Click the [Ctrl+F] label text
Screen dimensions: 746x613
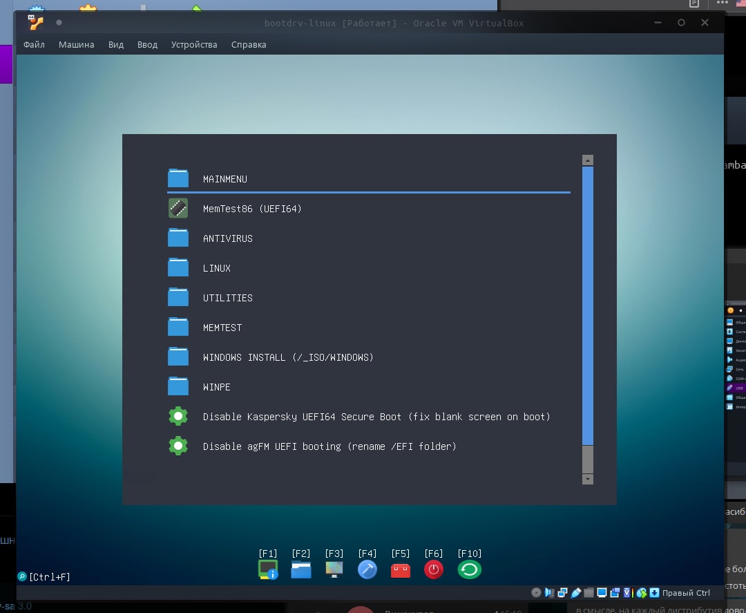click(50, 577)
